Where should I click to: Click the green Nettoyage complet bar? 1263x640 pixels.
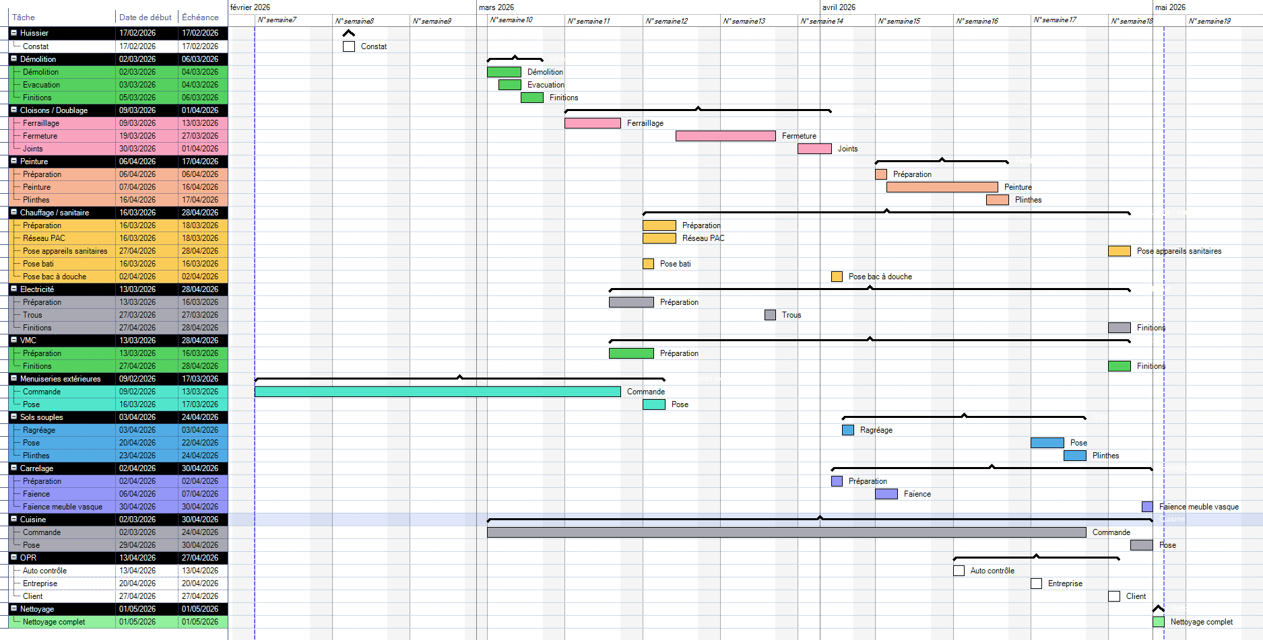pos(1159,622)
